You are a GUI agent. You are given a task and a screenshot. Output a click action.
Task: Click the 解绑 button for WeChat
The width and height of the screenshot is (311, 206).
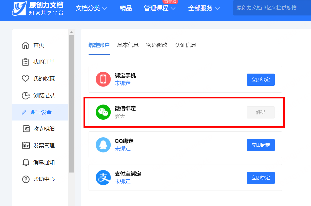coord(261,112)
